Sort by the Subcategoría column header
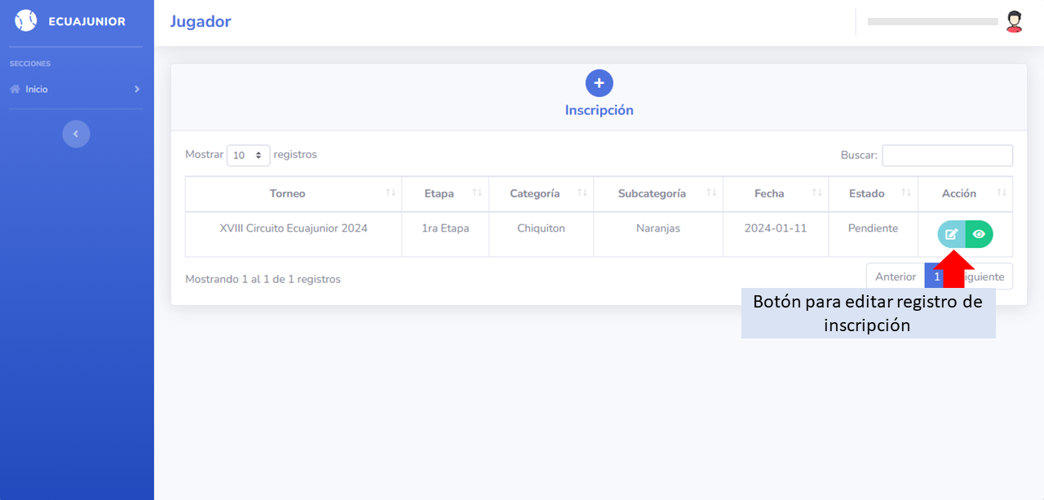Viewport: 1044px width, 500px height. click(651, 193)
